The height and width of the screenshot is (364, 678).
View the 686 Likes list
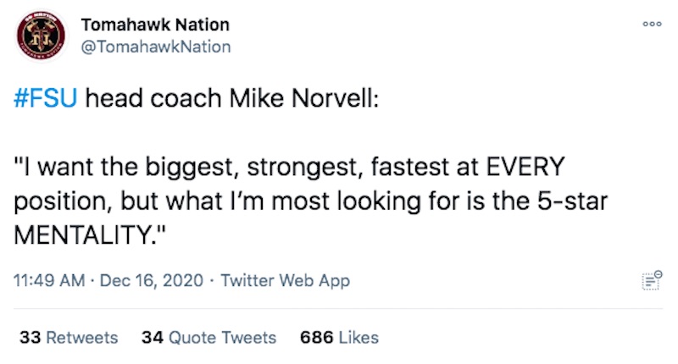340,338
